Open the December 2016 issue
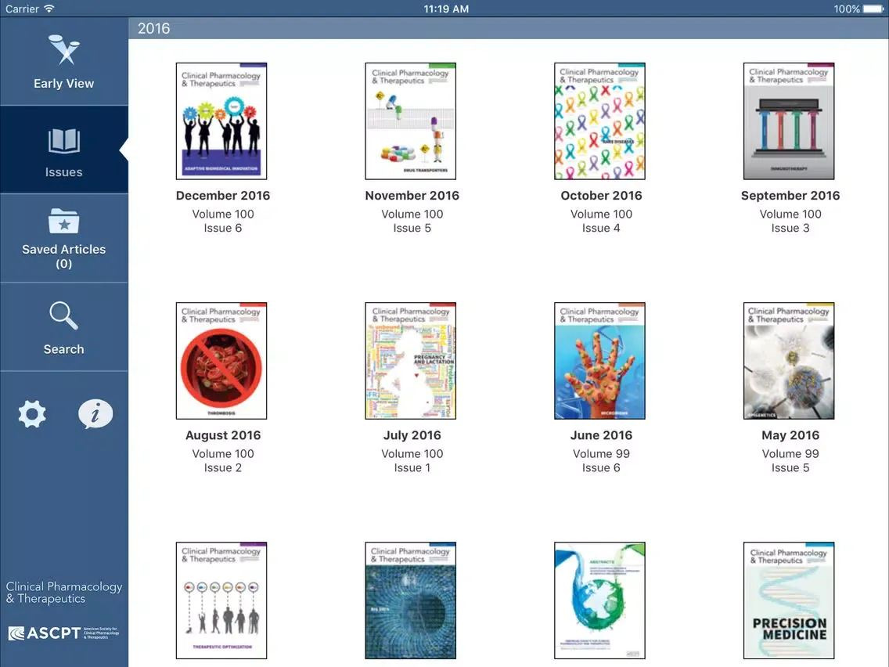 tap(222, 120)
